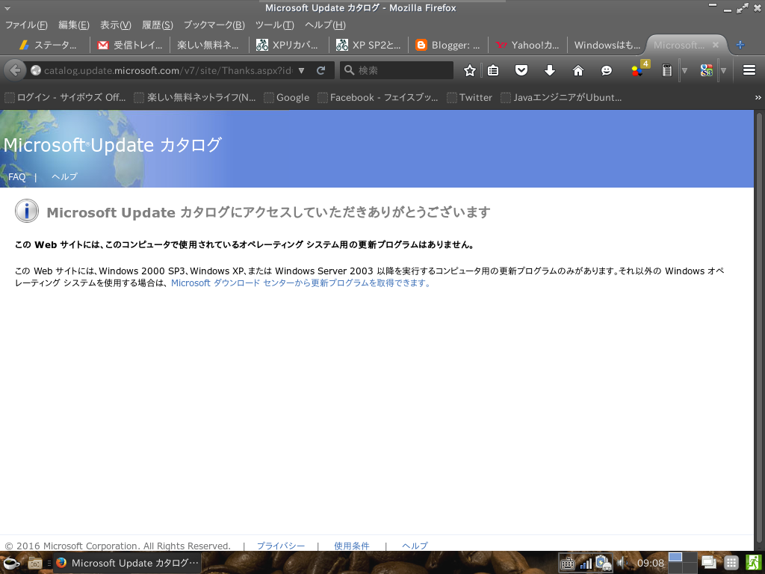765x574 pixels.
Task: Save page to Pocket
Action: [521, 71]
